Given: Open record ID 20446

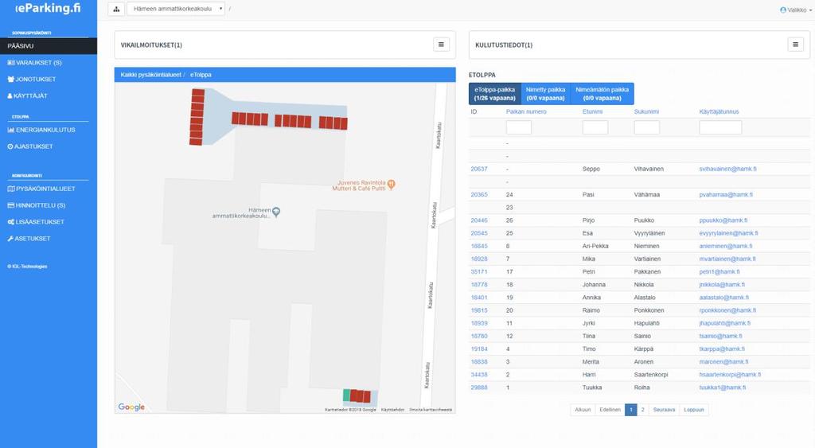Looking at the screenshot, I should (479, 220).
